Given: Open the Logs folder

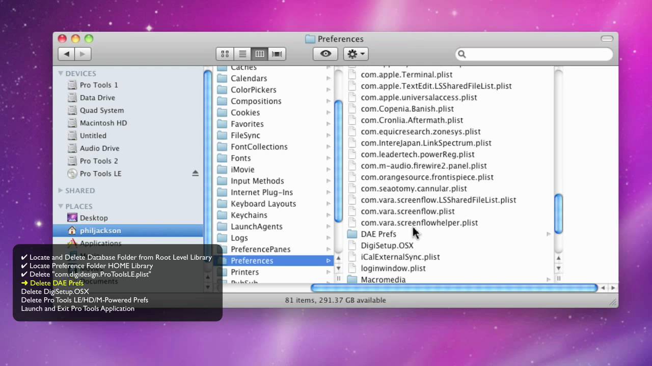Looking at the screenshot, I should pyautogui.click(x=239, y=238).
